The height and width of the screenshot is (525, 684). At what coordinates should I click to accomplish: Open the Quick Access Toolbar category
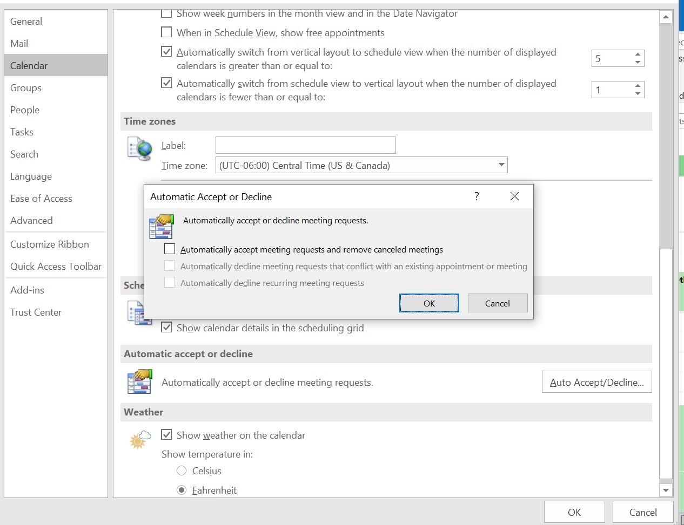56,267
